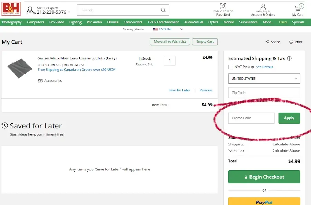The image size is (311, 205).
Task: Enable the NYC Pickup checkbox
Action: (x=230, y=67)
